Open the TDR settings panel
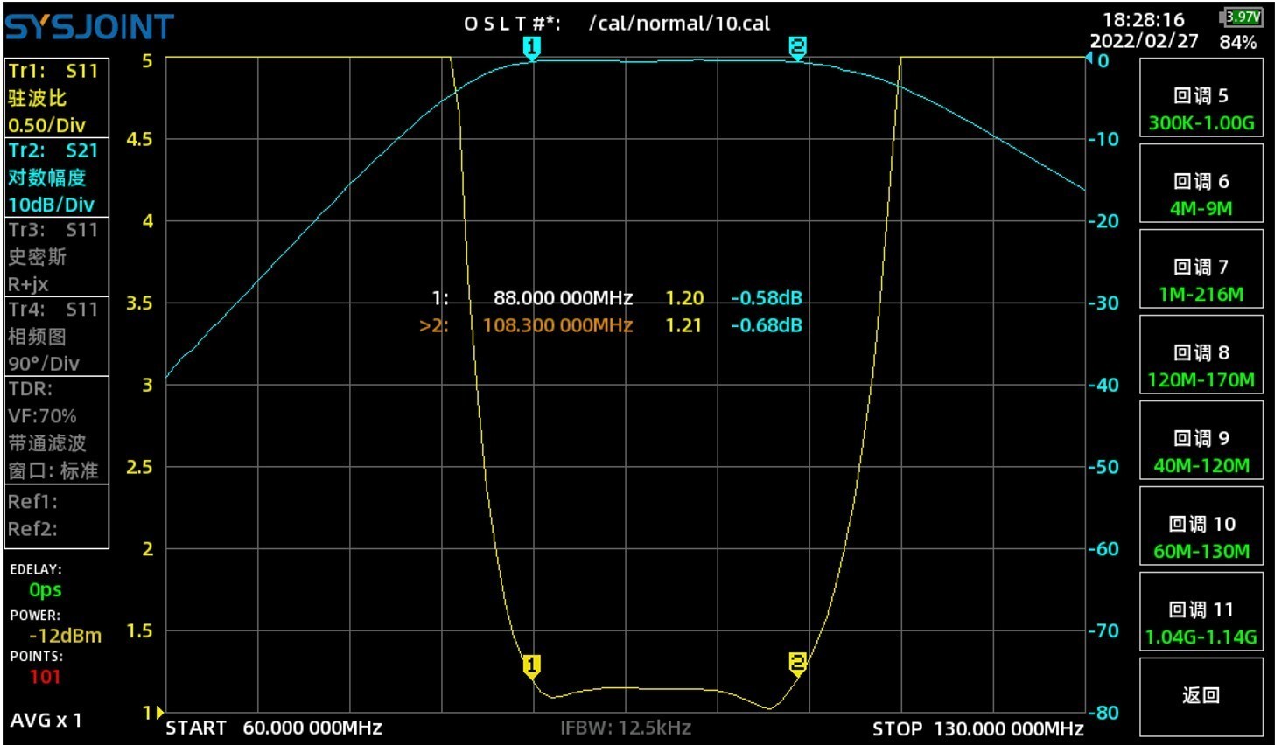This screenshot has height=745, width=1275. point(57,428)
